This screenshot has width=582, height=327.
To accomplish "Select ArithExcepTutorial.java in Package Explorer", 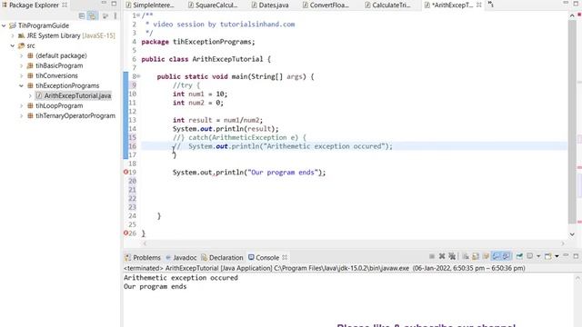I will (77, 95).
